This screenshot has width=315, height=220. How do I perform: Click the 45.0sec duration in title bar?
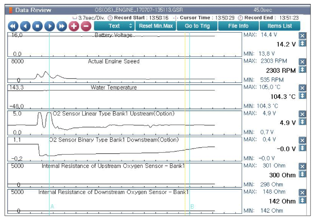click(262, 10)
